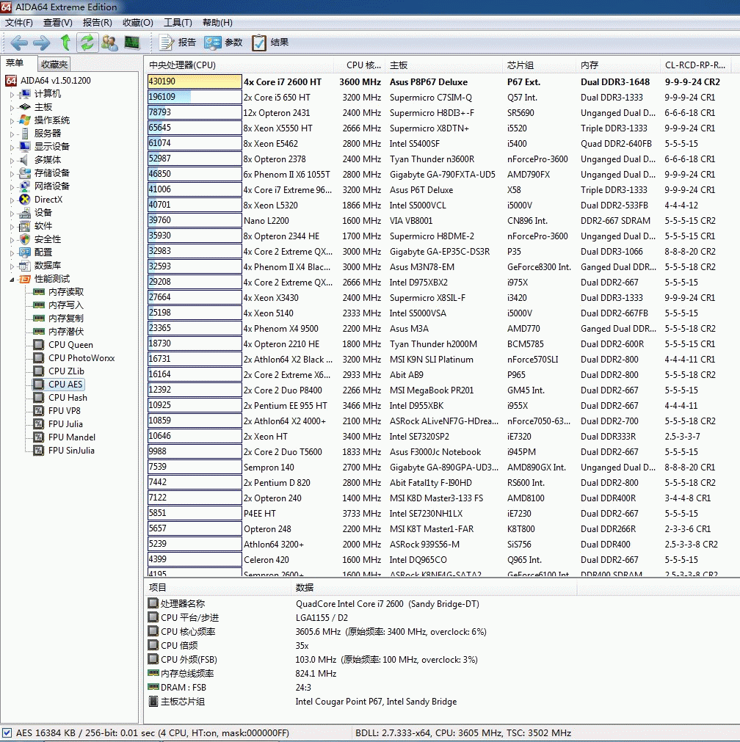Click the green monitor graph toolbar icon
Screen dimensions: 740x742
(x=132, y=43)
